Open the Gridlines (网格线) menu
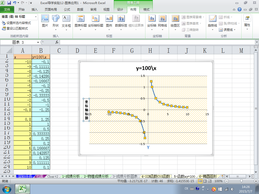The width and height of the screenshot is (259, 194). pyautogui.click(x=162, y=23)
